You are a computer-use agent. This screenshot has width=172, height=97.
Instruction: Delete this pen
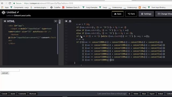pos(136,94)
